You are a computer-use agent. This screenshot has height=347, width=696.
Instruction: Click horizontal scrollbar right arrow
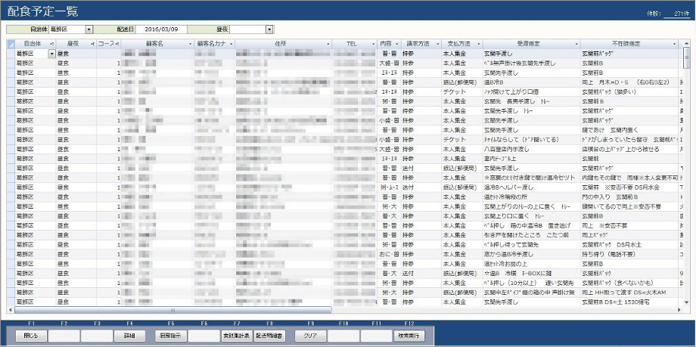[679, 310]
